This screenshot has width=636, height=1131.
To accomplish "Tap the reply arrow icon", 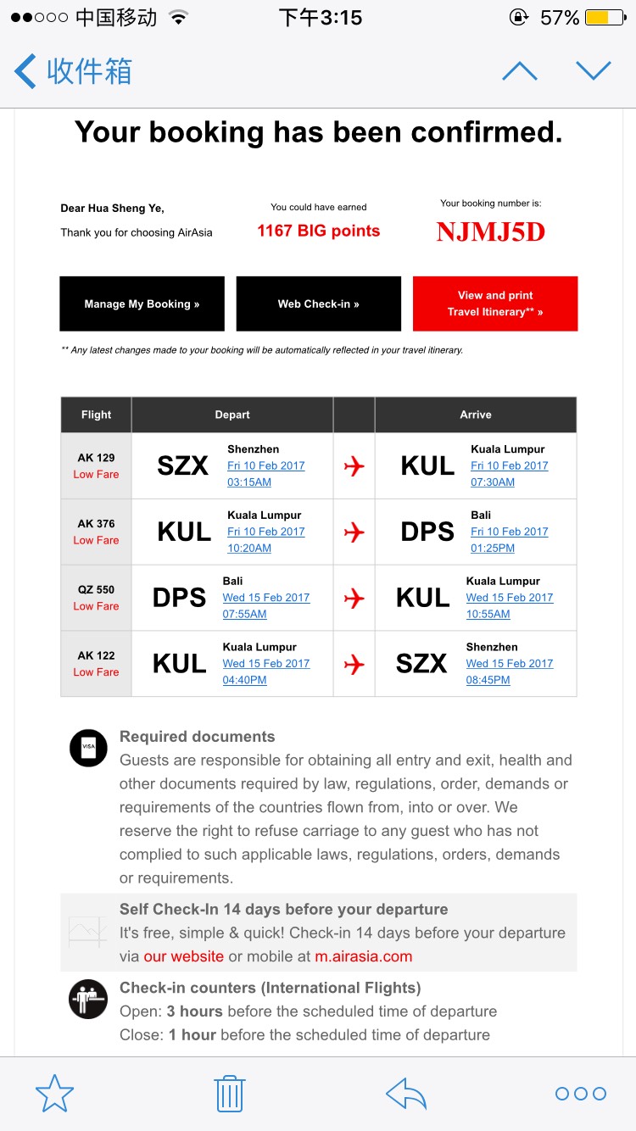I will [406, 1094].
